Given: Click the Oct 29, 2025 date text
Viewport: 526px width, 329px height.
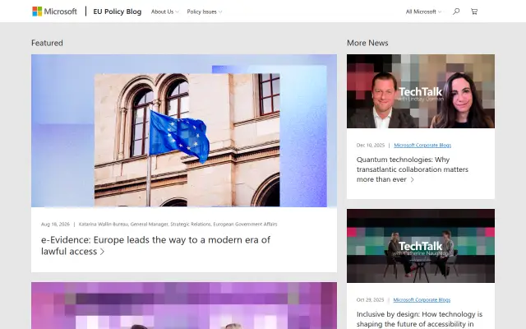Looking at the screenshot, I should [x=370, y=299].
